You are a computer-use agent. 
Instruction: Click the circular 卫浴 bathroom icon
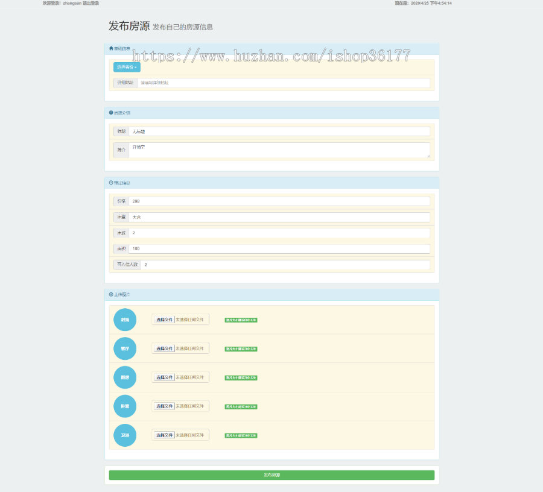124,435
